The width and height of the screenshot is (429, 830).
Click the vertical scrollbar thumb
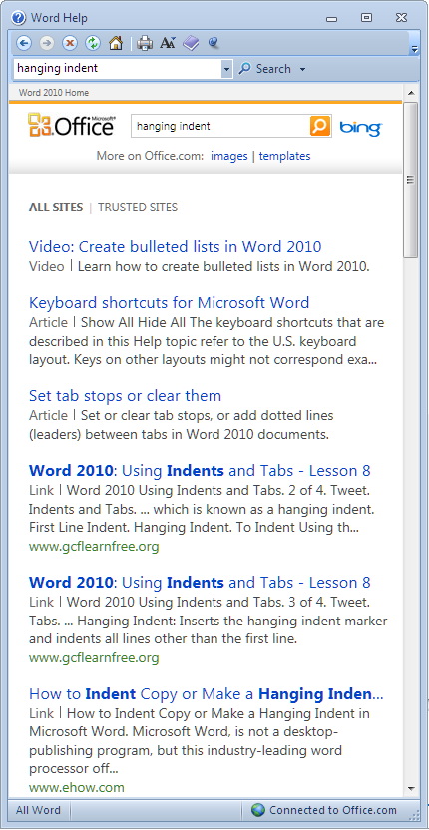point(410,180)
